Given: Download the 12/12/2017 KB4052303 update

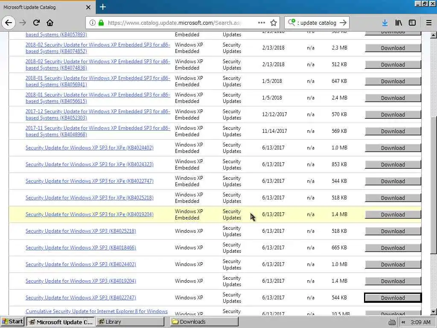Looking at the screenshot, I should [393, 114].
